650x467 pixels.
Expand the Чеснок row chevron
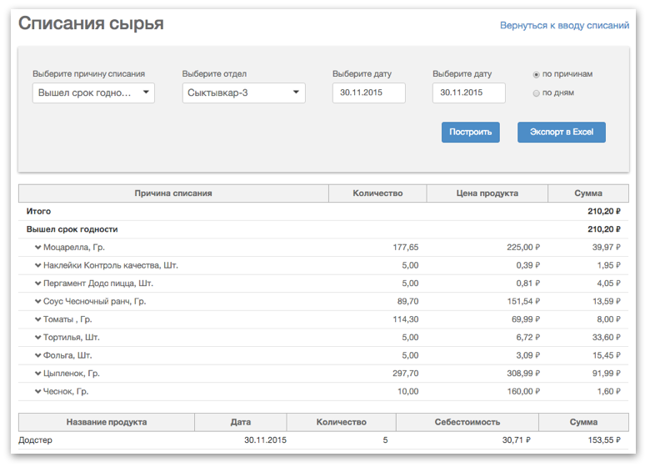pyautogui.click(x=37, y=391)
